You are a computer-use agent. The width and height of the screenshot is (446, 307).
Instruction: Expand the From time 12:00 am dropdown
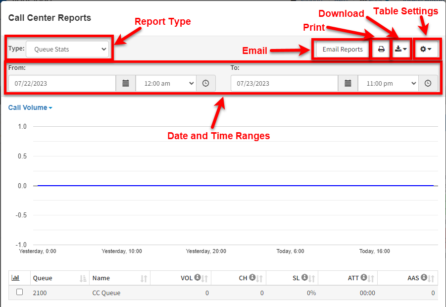166,83
